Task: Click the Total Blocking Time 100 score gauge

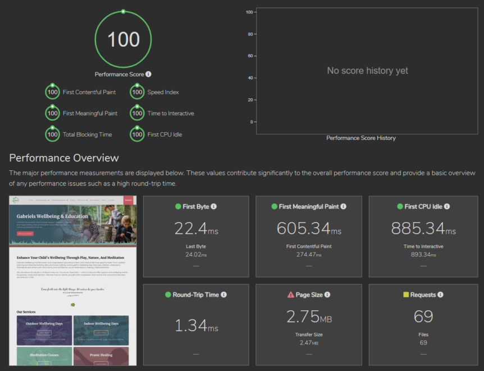Action: tap(52, 134)
